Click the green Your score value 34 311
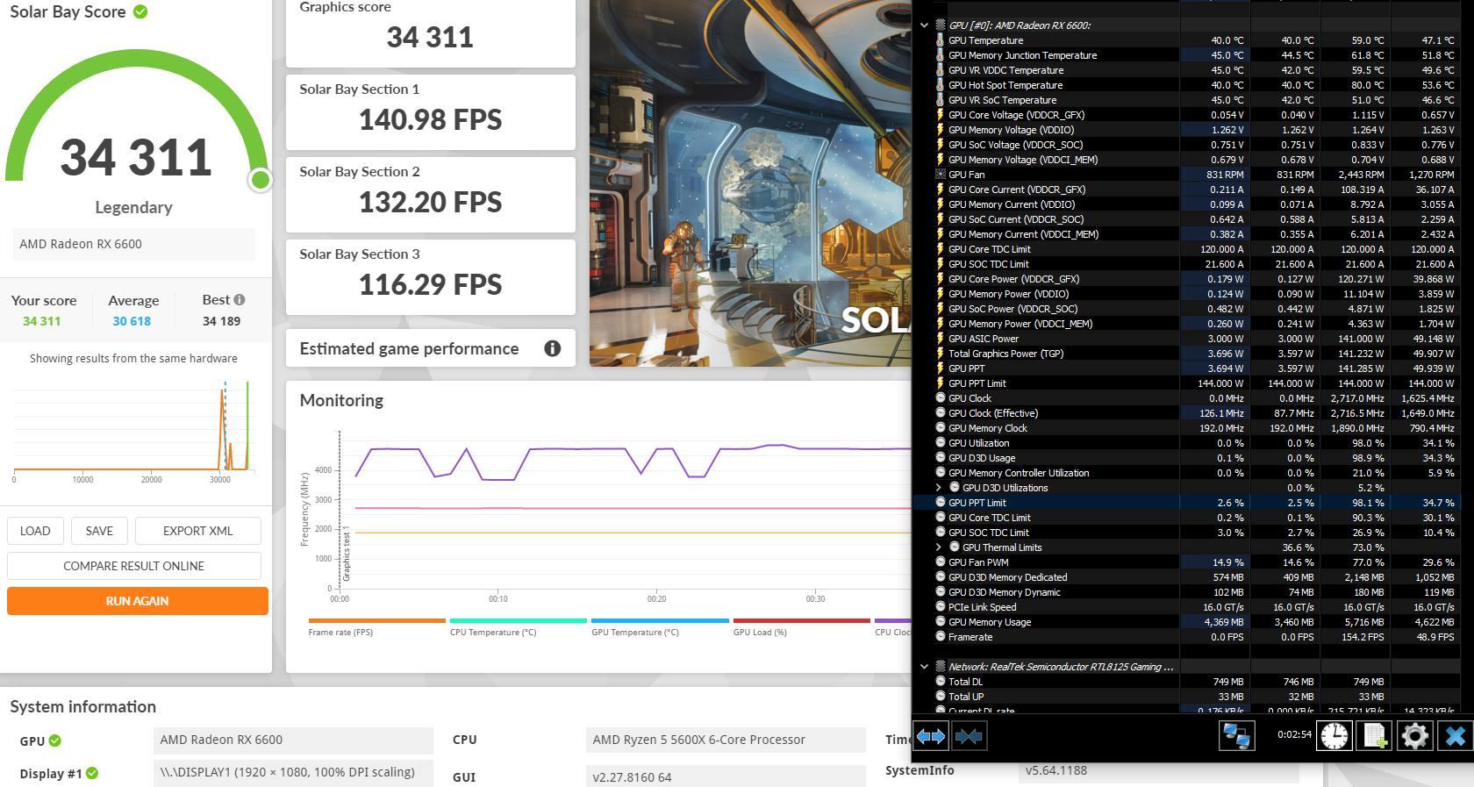 pyautogui.click(x=42, y=321)
